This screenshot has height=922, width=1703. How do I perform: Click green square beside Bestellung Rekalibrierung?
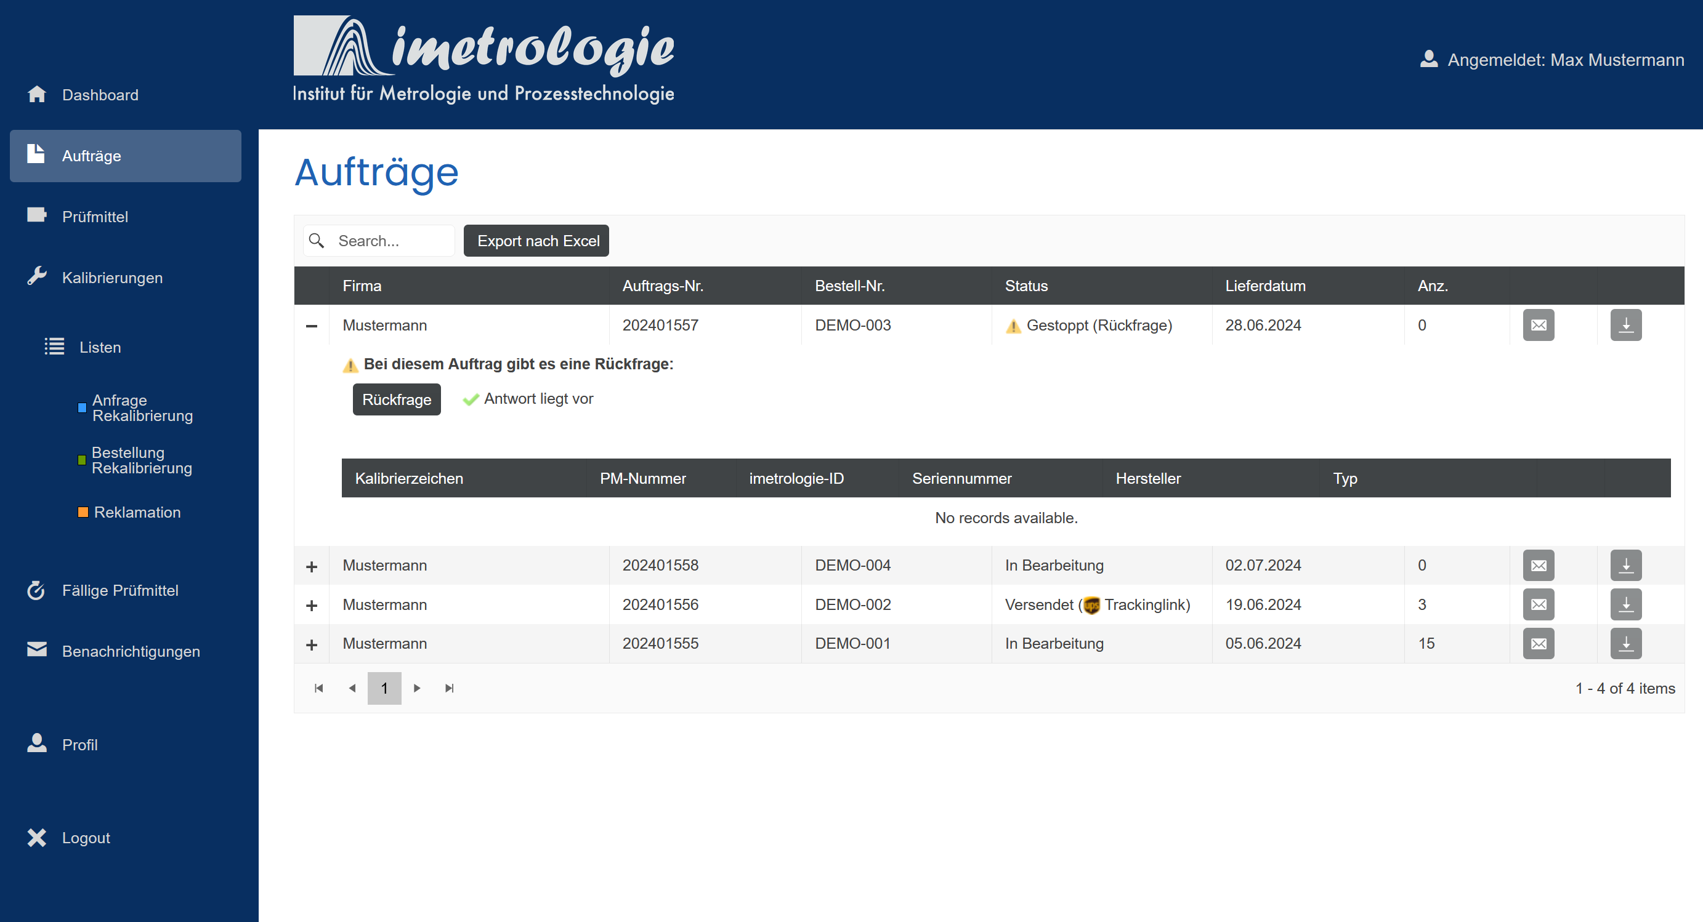point(82,460)
